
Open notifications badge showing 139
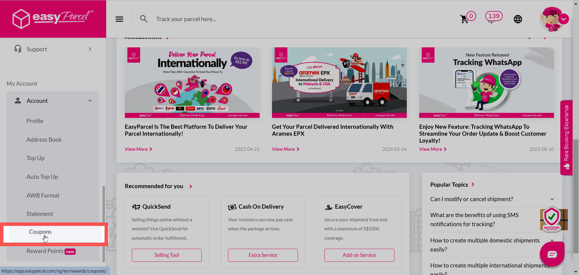tap(494, 16)
